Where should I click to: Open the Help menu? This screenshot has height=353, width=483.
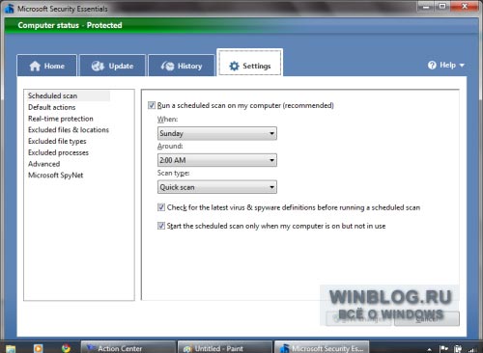[446, 65]
